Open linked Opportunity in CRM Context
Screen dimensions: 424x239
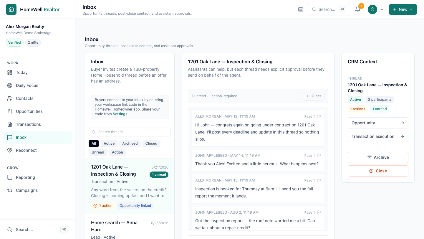(x=378, y=123)
